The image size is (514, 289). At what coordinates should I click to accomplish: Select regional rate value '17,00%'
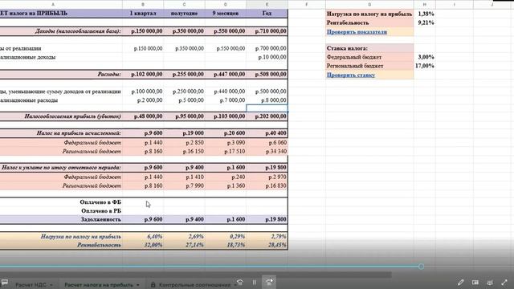pyautogui.click(x=425, y=66)
